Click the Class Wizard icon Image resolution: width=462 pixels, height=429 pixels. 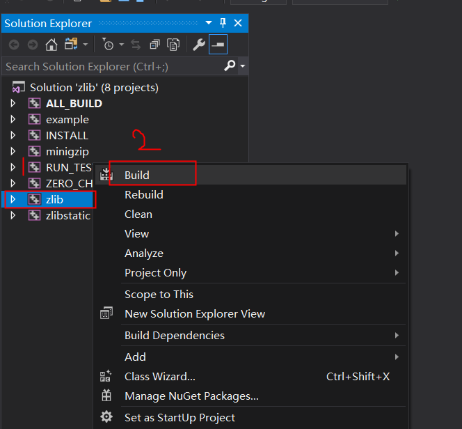point(106,376)
